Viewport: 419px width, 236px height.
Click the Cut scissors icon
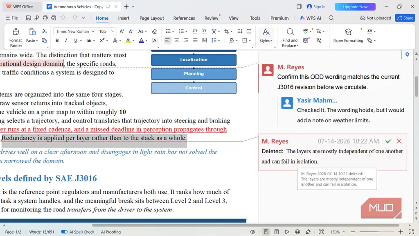44,31
